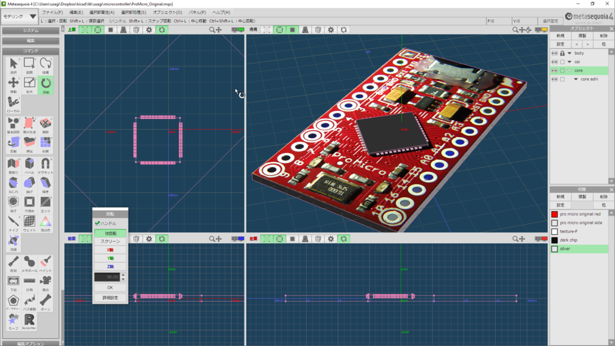
Task: Select the マグネット magnet tool
Action: click(46, 166)
